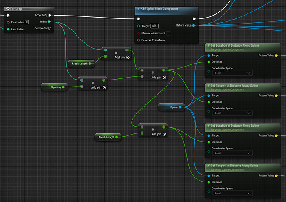286x202 pixels.
Task: Click output pin of multiply node fed by Mesh Length
Action: click(127, 50)
